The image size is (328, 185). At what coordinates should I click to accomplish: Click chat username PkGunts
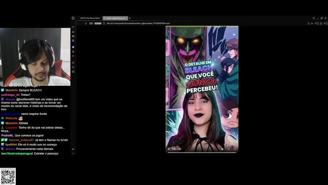(x=11, y=118)
